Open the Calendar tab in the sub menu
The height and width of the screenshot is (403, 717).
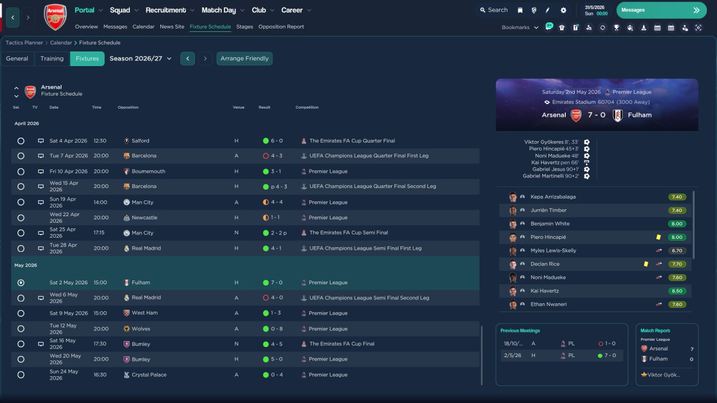click(143, 26)
